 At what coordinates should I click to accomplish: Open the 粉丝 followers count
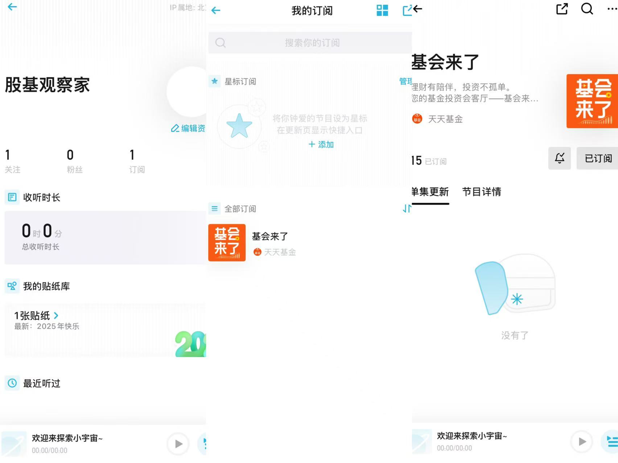74,161
